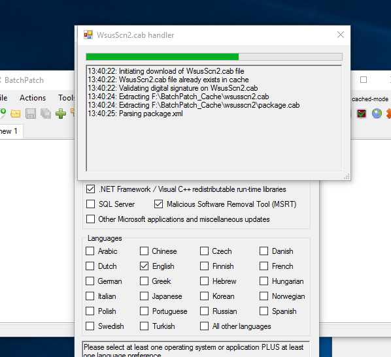This screenshot has width=391, height=357.
Task: Toggle the Spanish language checkbox
Action: [263, 311]
